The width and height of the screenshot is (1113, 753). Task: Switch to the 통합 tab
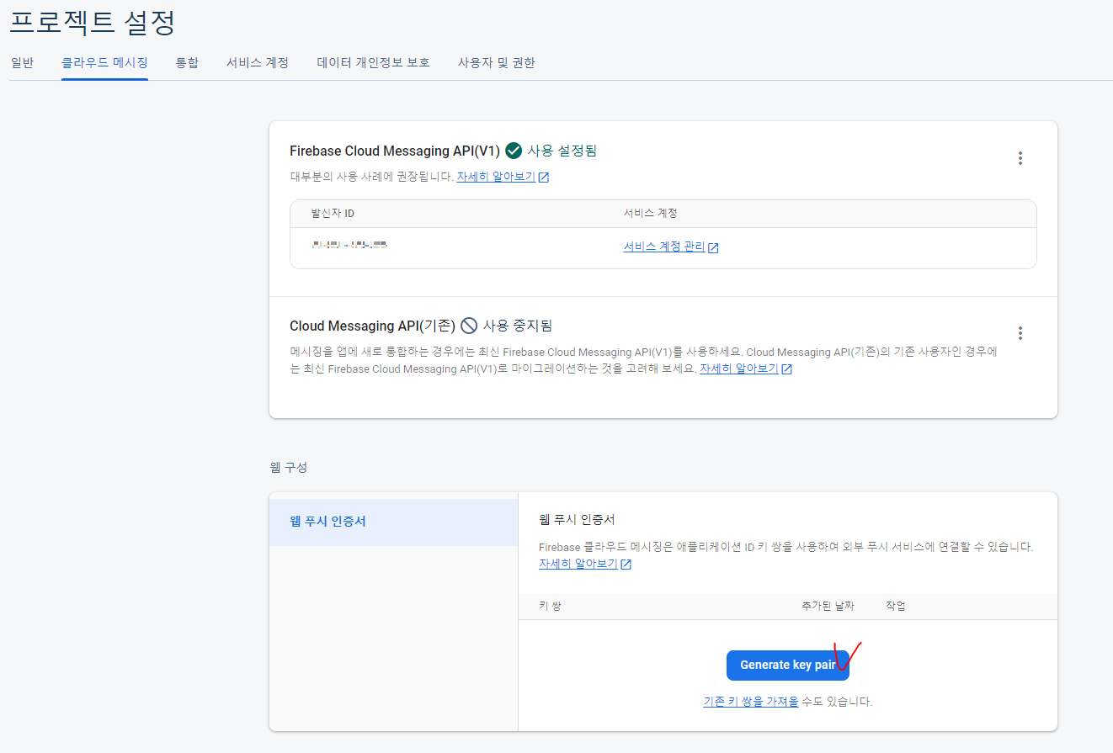187,62
